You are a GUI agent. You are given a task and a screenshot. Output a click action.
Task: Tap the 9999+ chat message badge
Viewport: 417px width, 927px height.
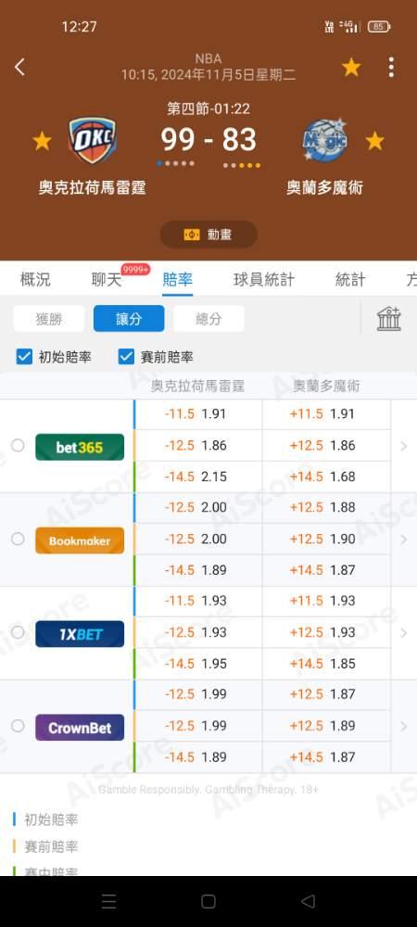click(x=136, y=270)
